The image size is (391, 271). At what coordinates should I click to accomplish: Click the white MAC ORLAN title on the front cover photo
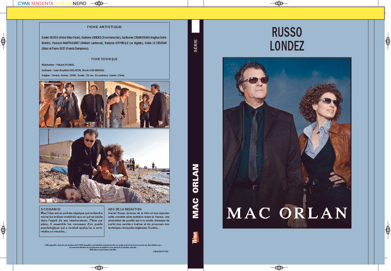tap(287, 213)
